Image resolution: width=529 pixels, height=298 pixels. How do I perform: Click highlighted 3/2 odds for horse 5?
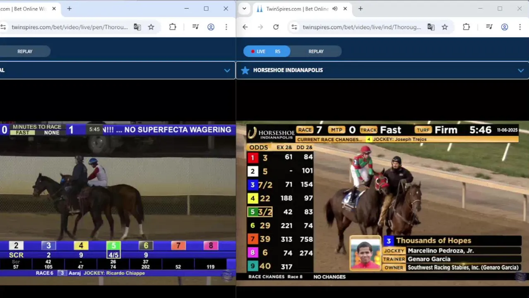click(265, 212)
